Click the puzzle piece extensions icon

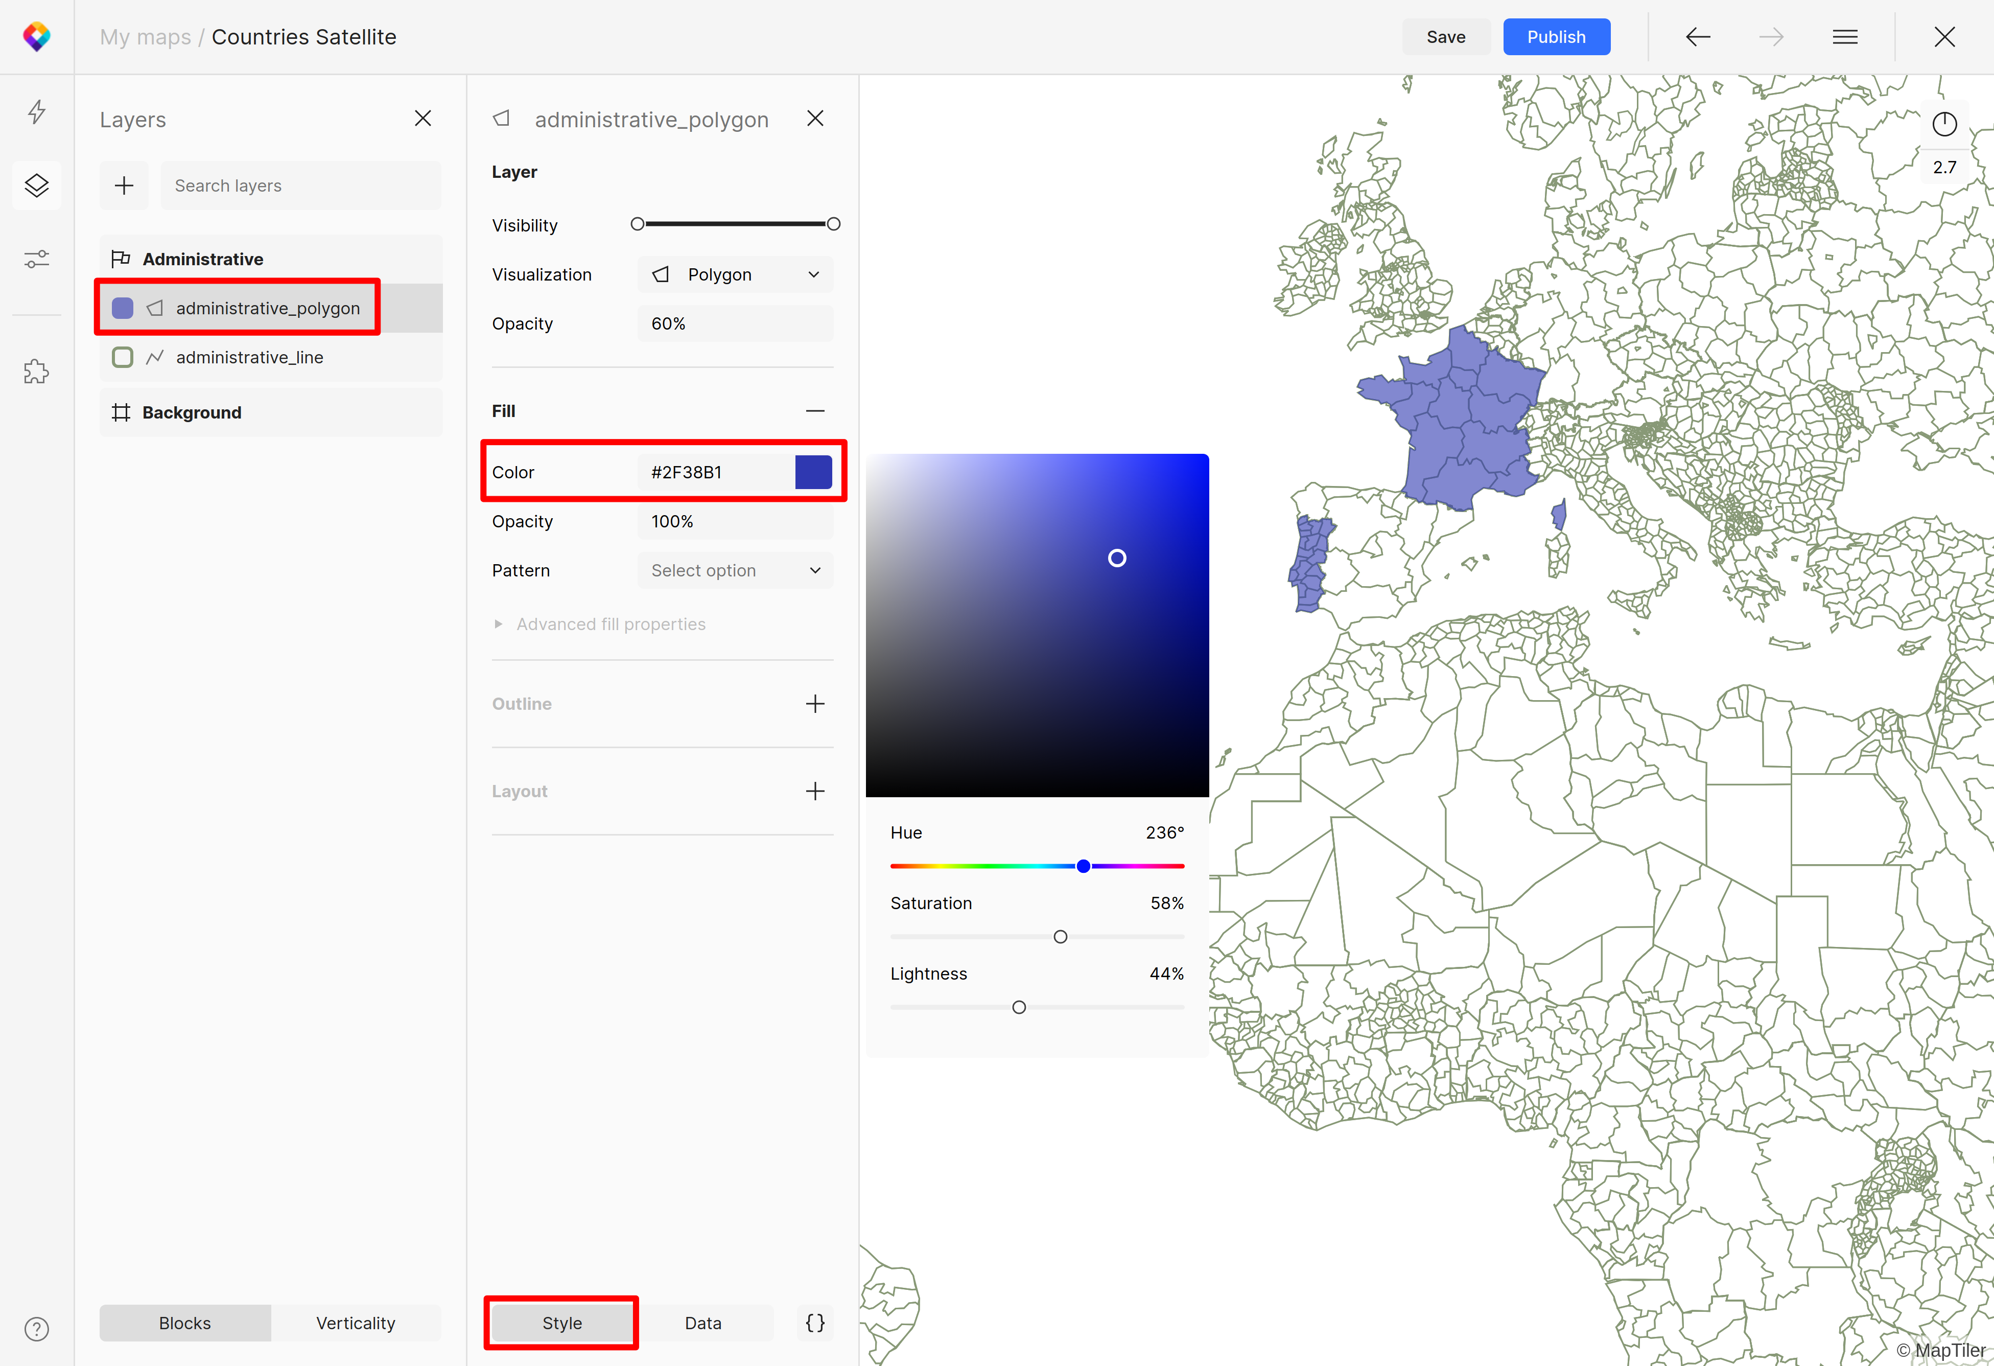(x=36, y=372)
